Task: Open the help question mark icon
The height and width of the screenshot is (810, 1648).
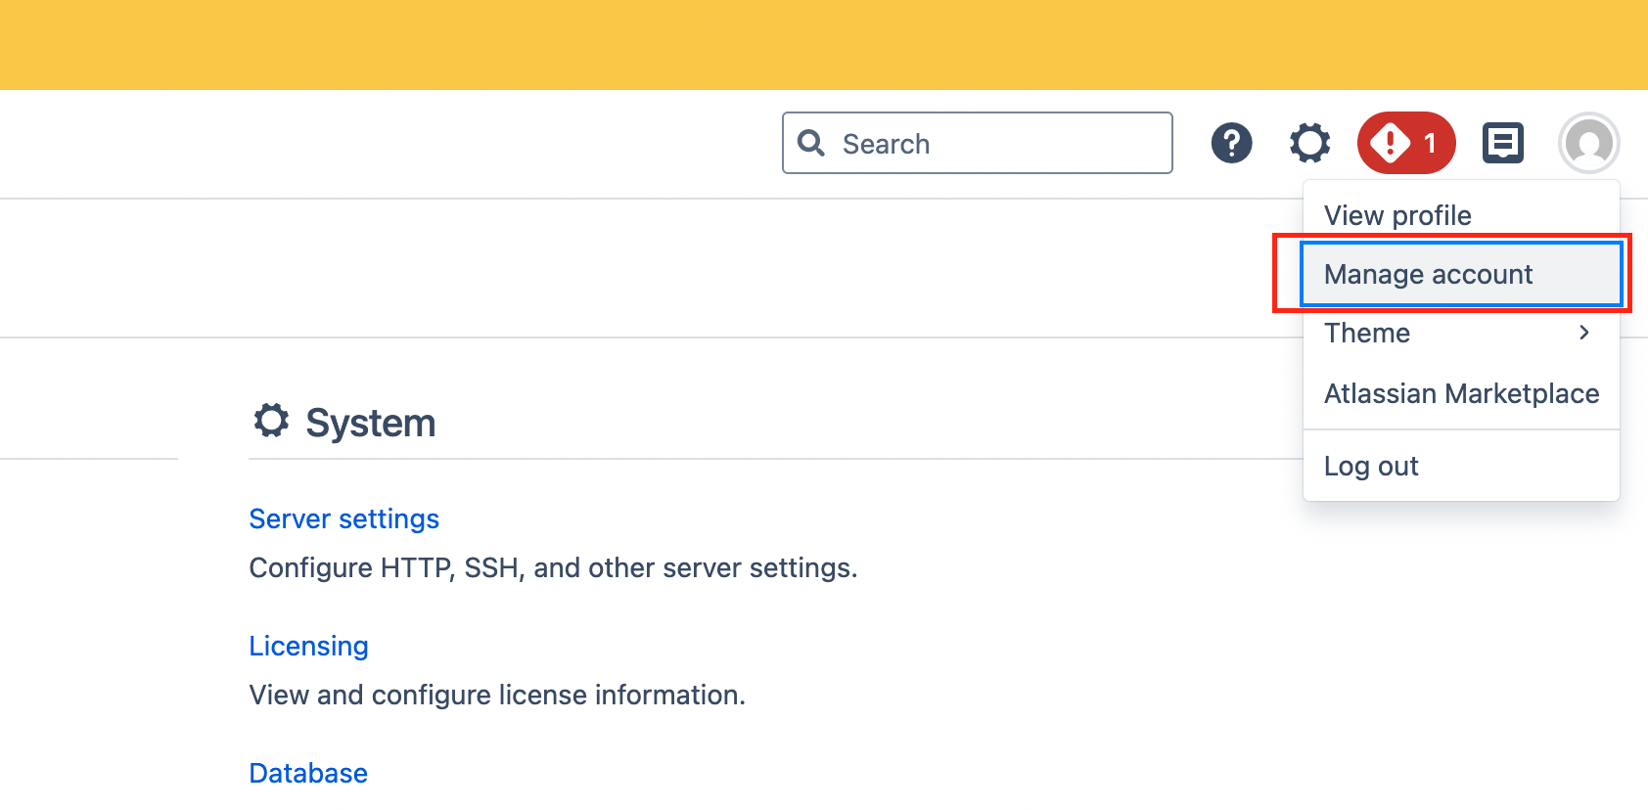Action: (x=1231, y=143)
